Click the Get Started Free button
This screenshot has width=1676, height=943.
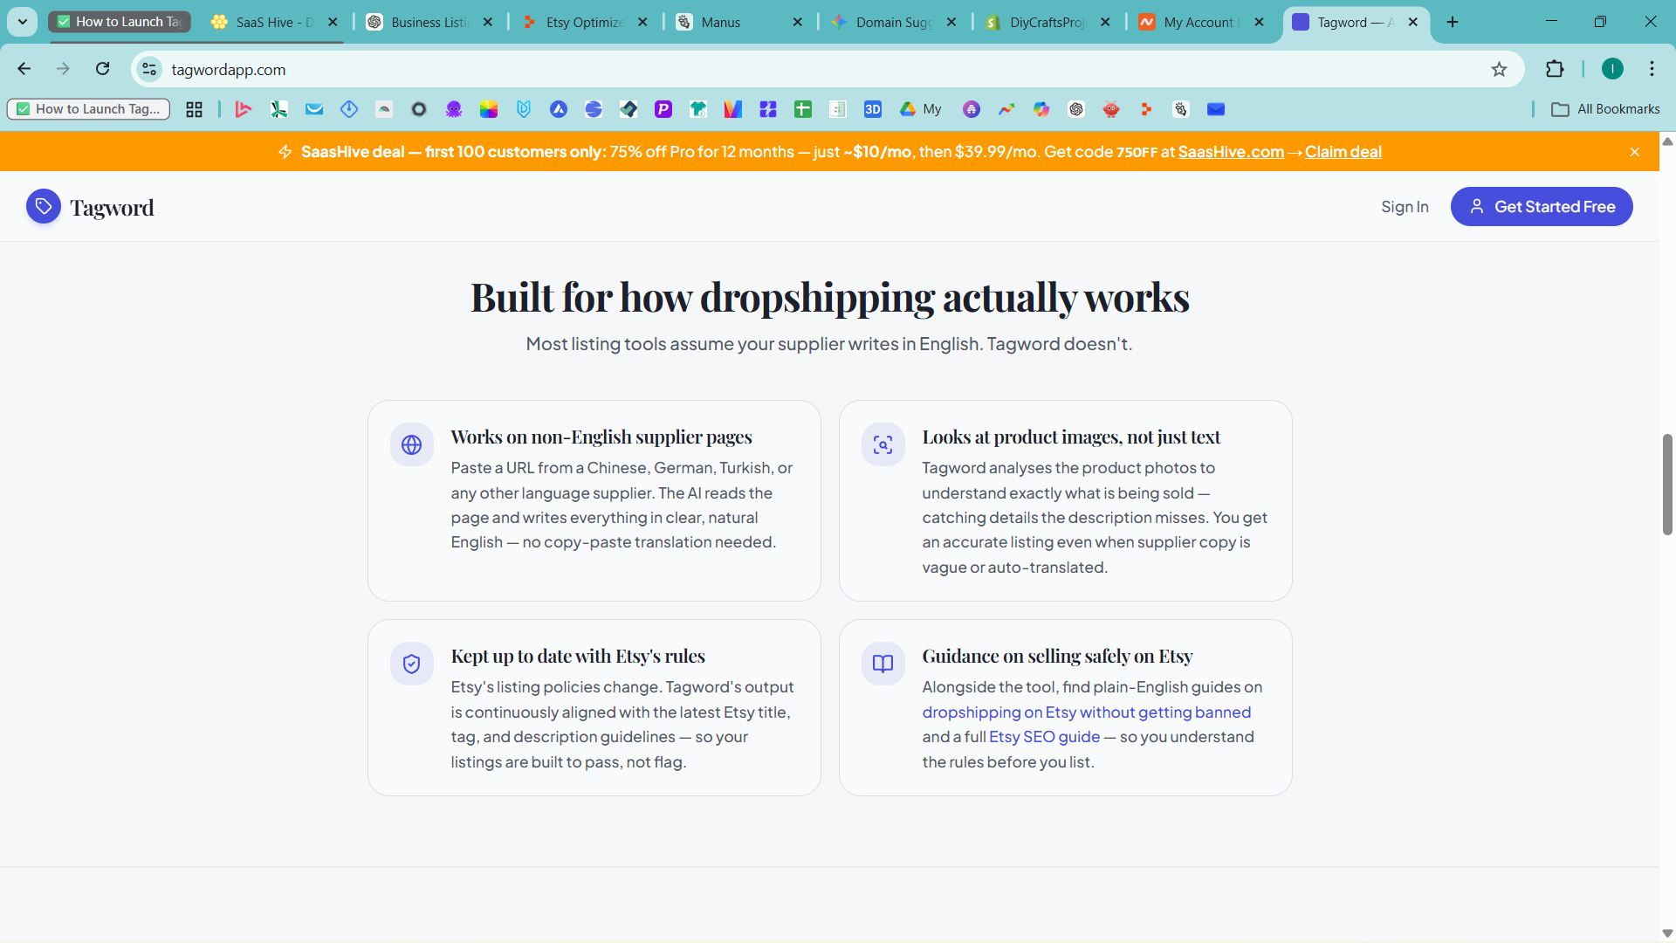1542,207
